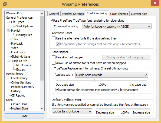Select Jump To File tree item
The image size is (161, 123).
pyautogui.click(x=19, y=61)
